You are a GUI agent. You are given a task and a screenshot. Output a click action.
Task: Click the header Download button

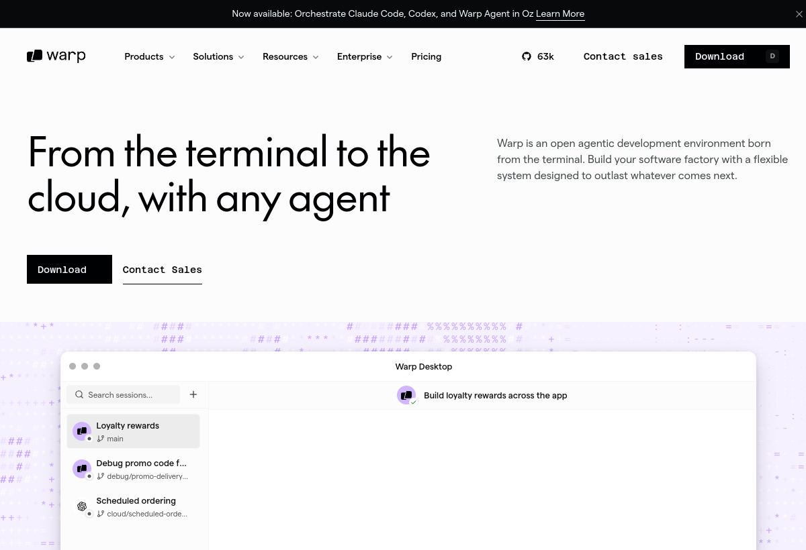(737, 56)
